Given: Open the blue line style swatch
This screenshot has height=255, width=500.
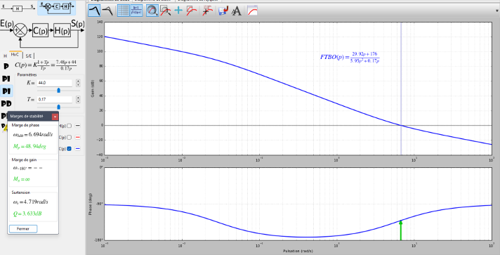Looking at the screenshot, I should tap(77, 149).
